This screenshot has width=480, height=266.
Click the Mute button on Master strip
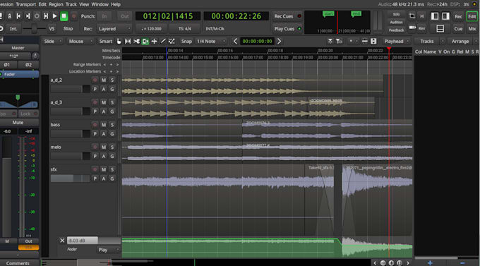18,123
